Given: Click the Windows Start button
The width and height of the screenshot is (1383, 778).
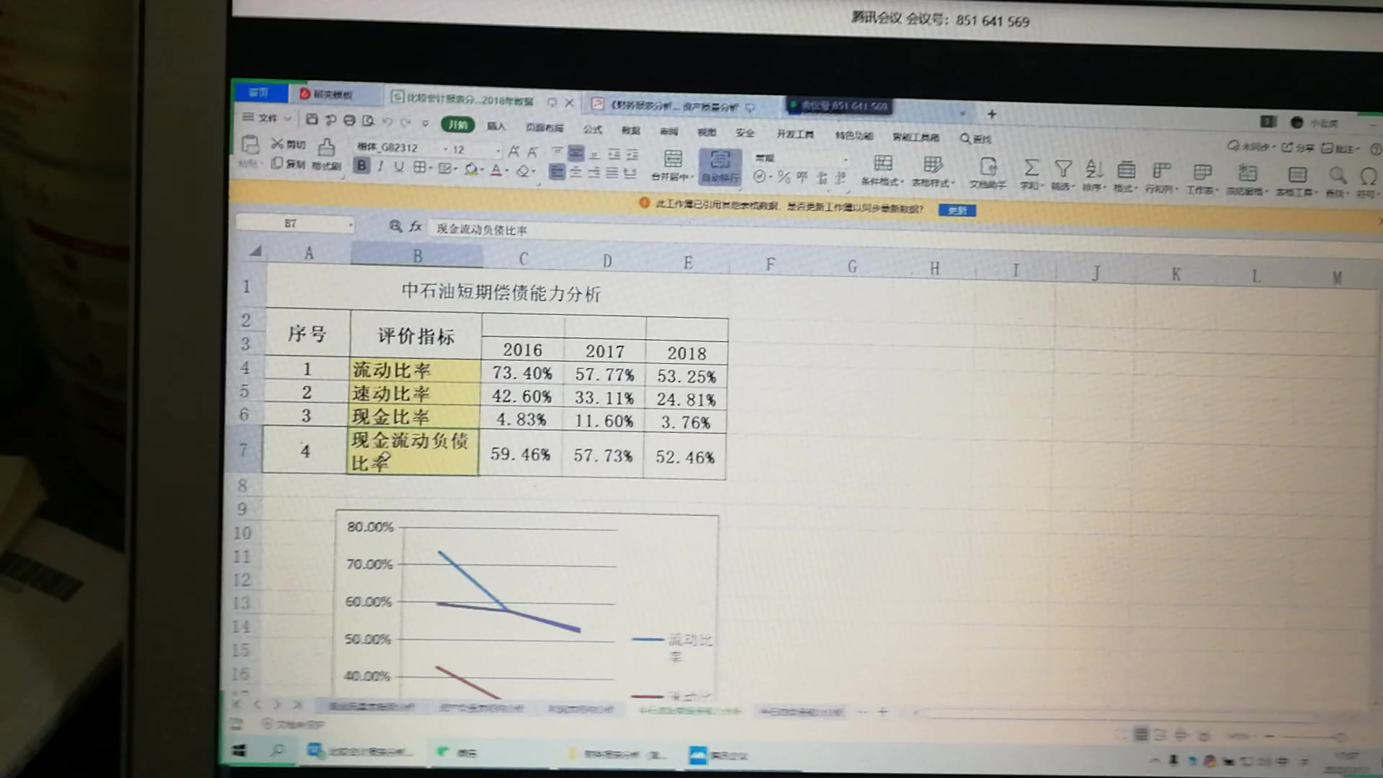Looking at the screenshot, I should point(239,751).
